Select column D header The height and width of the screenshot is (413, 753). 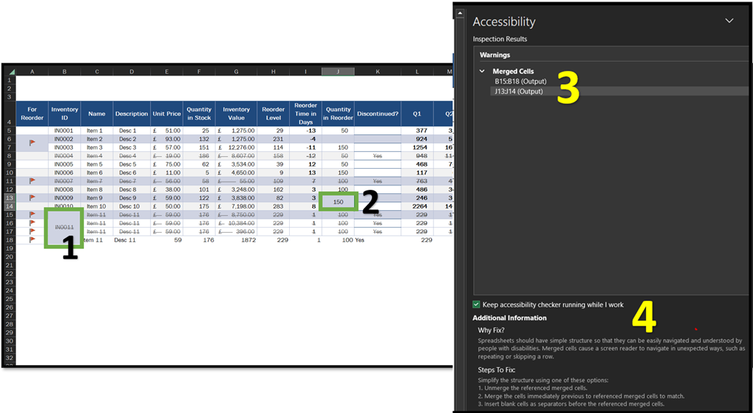[x=132, y=72]
